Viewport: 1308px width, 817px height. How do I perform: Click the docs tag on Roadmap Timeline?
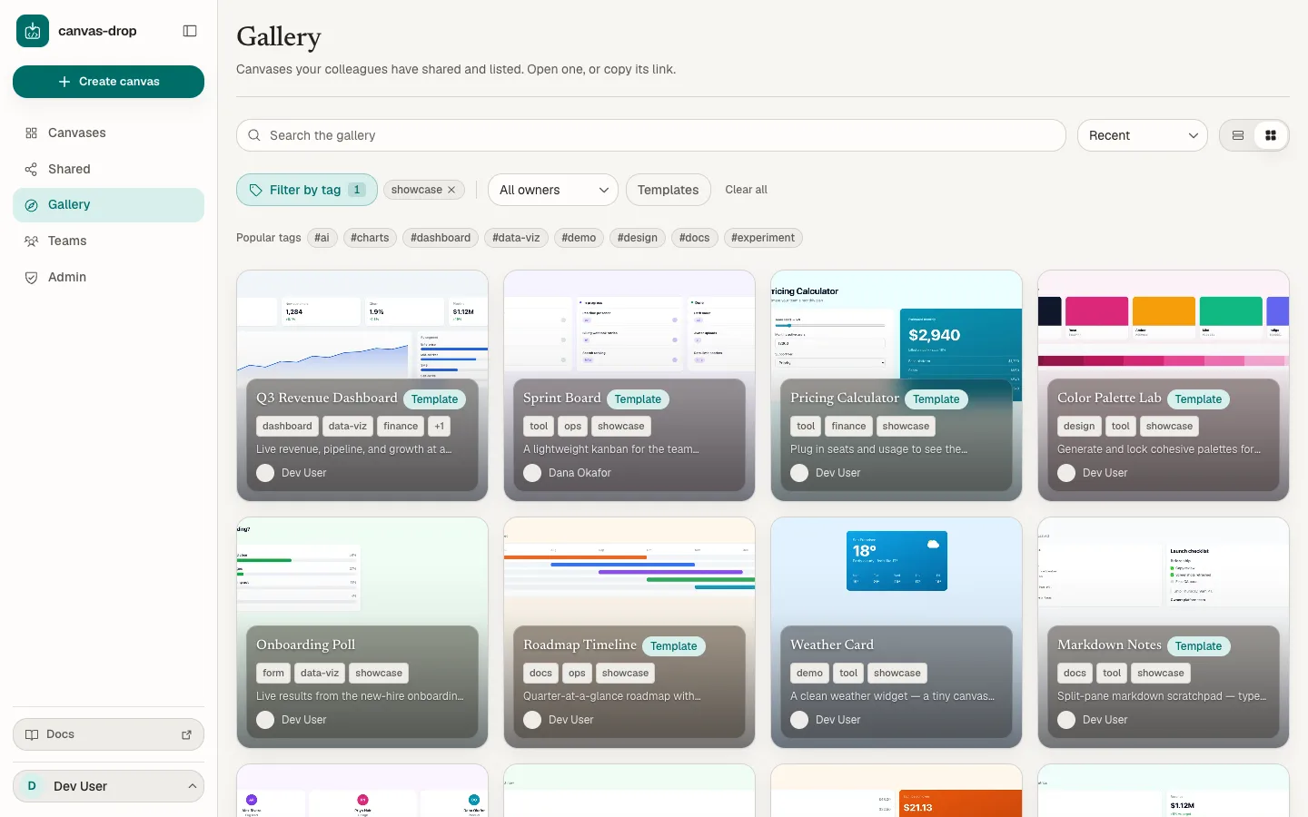[540, 674]
